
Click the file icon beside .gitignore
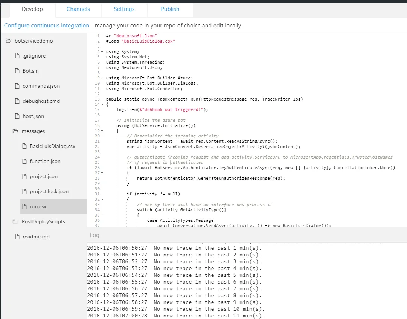click(17, 56)
